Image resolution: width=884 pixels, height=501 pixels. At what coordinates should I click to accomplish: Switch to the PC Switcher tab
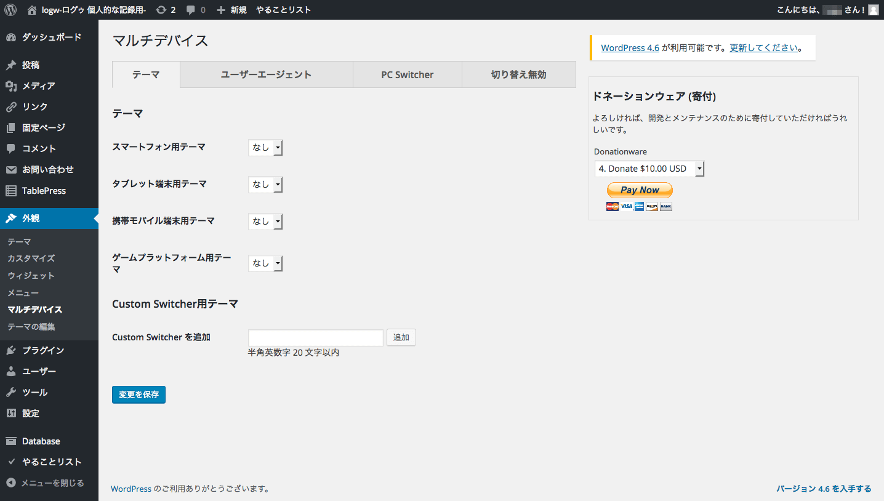tap(407, 74)
